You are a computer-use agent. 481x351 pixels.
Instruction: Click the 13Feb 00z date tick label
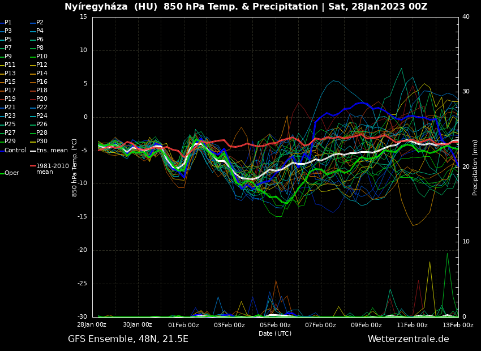458,325
